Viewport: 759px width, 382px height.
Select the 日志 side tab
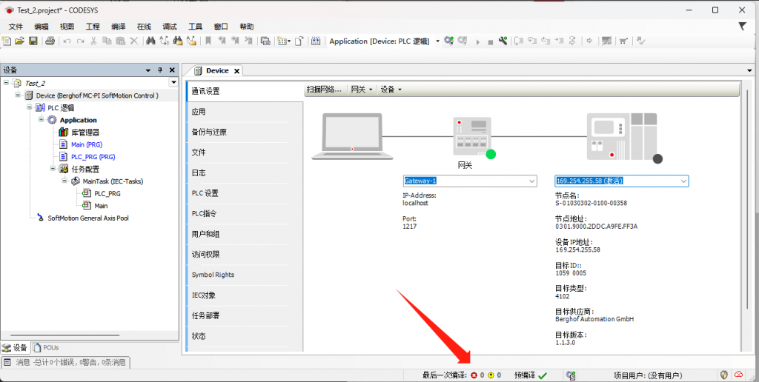tap(199, 172)
